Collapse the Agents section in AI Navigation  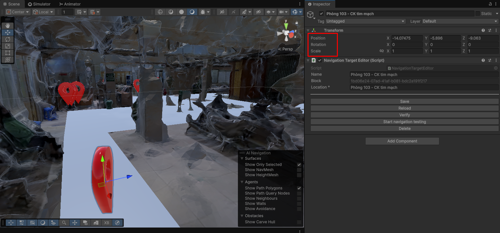(x=242, y=182)
